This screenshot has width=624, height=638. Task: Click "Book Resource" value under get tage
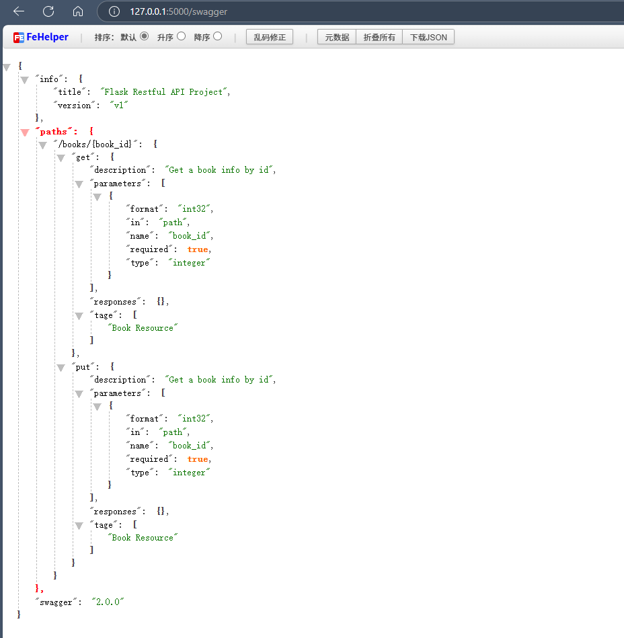click(143, 328)
